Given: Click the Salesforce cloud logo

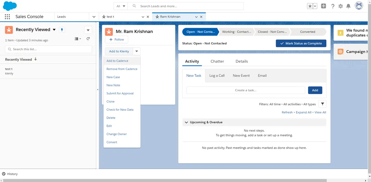Looking at the screenshot, I should pyautogui.click(x=10, y=6).
